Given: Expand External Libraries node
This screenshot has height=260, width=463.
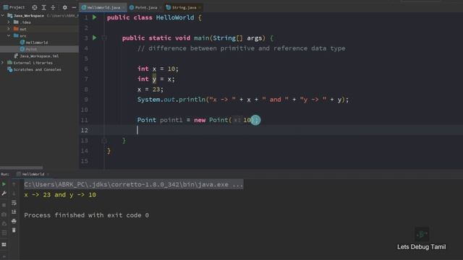Looking at the screenshot, I should (3, 63).
